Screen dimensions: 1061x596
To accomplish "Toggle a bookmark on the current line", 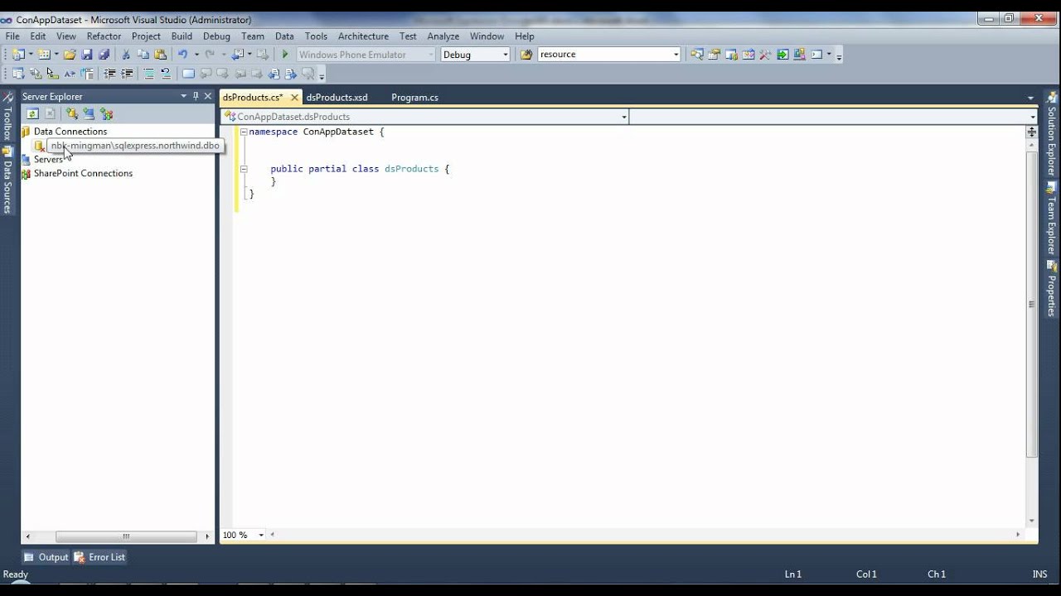I will tap(188, 74).
